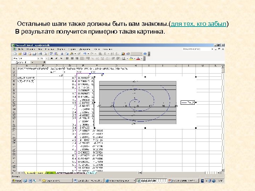
Task: Click the vertical scrollbar down arrow
Action: tap(223, 170)
